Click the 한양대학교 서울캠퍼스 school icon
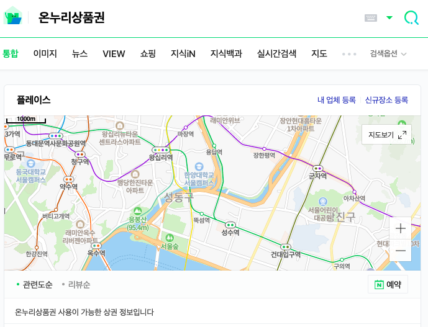 (199, 166)
